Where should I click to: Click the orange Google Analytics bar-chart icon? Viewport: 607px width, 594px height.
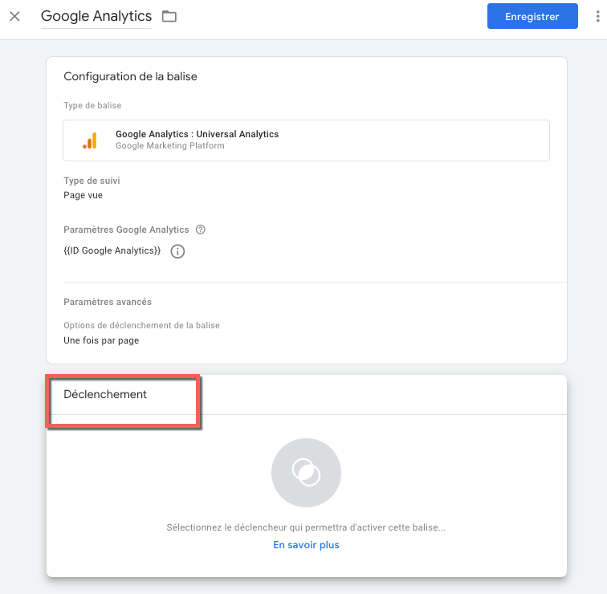point(90,140)
